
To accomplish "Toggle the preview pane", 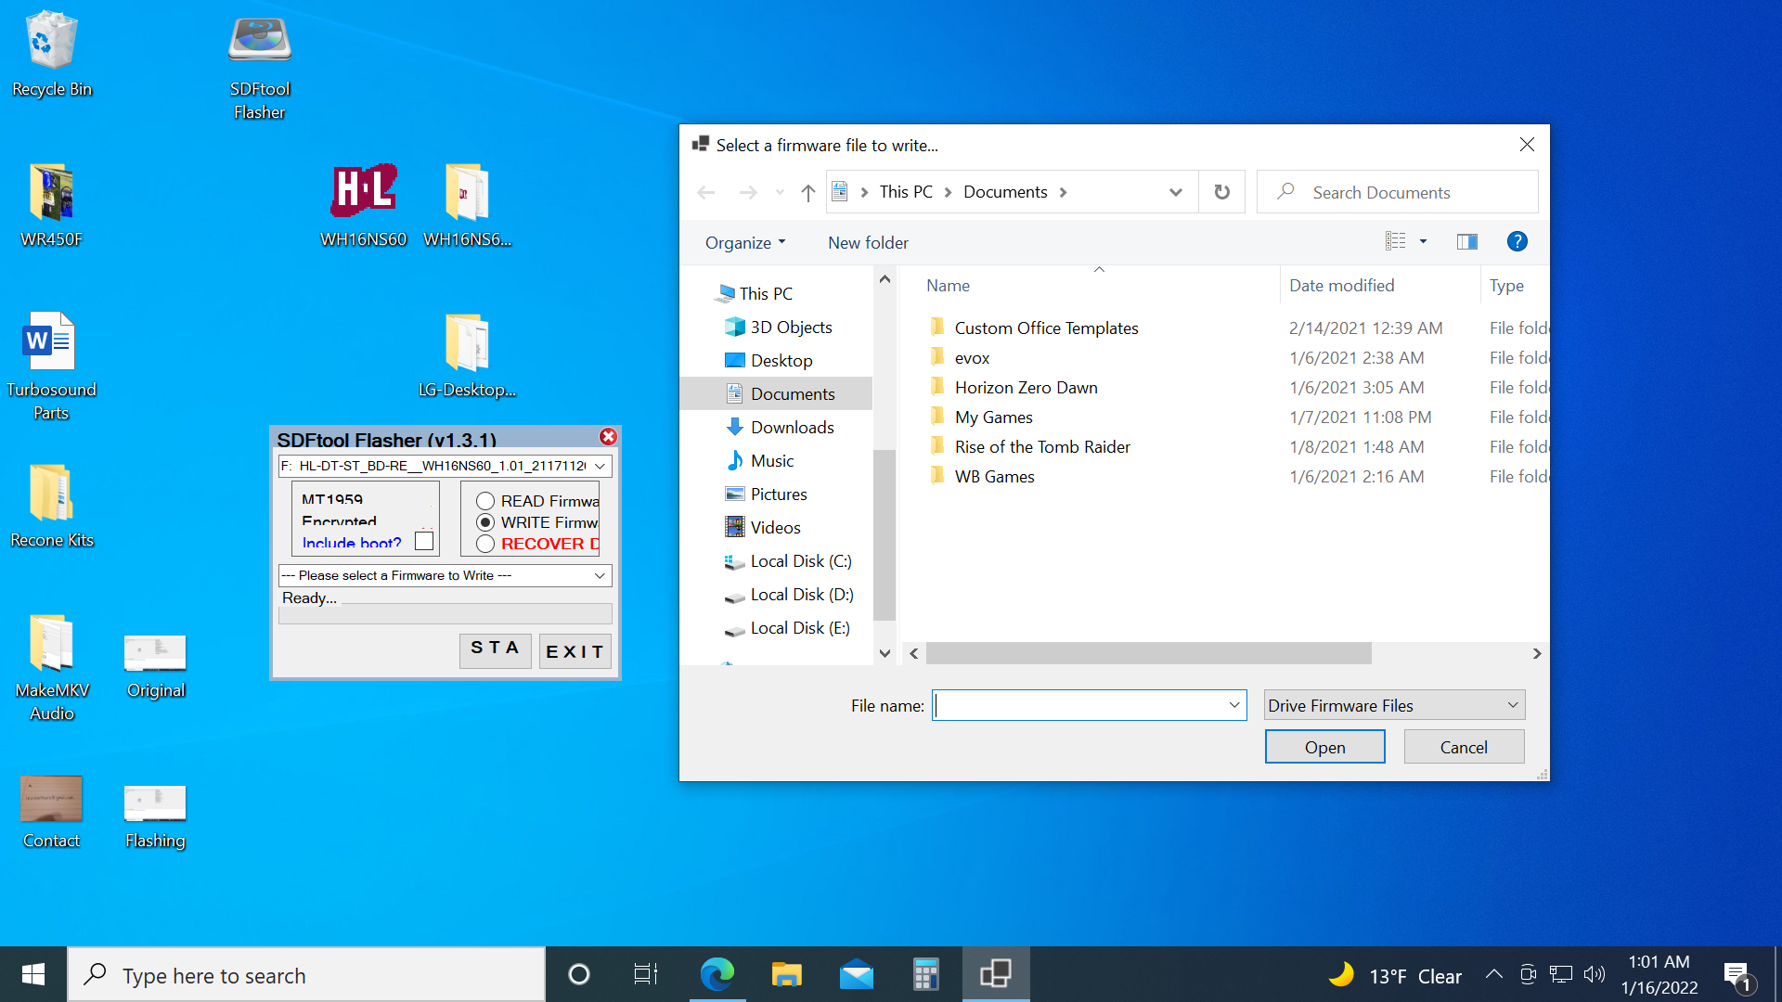I will click(x=1466, y=241).
